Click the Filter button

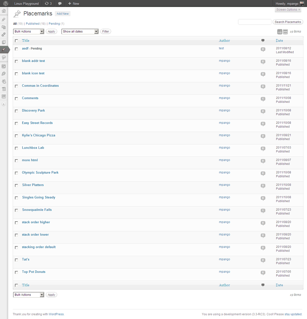(x=106, y=31)
